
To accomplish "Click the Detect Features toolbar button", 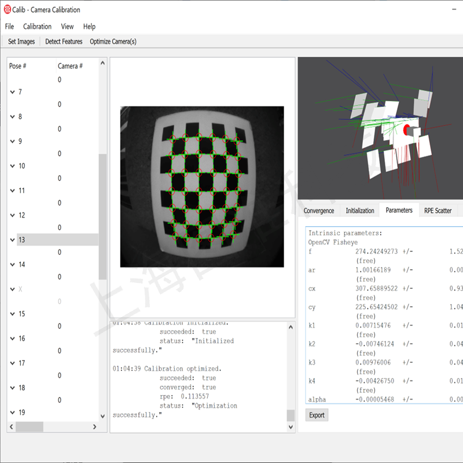I will (64, 42).
